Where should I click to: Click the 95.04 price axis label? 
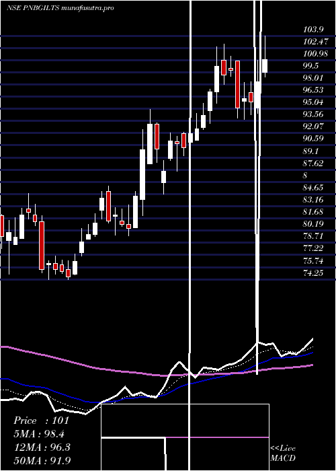click(x=313, y=102)
